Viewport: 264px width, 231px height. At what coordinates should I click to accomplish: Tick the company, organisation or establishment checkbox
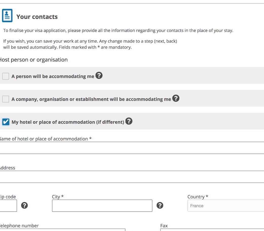6,99
